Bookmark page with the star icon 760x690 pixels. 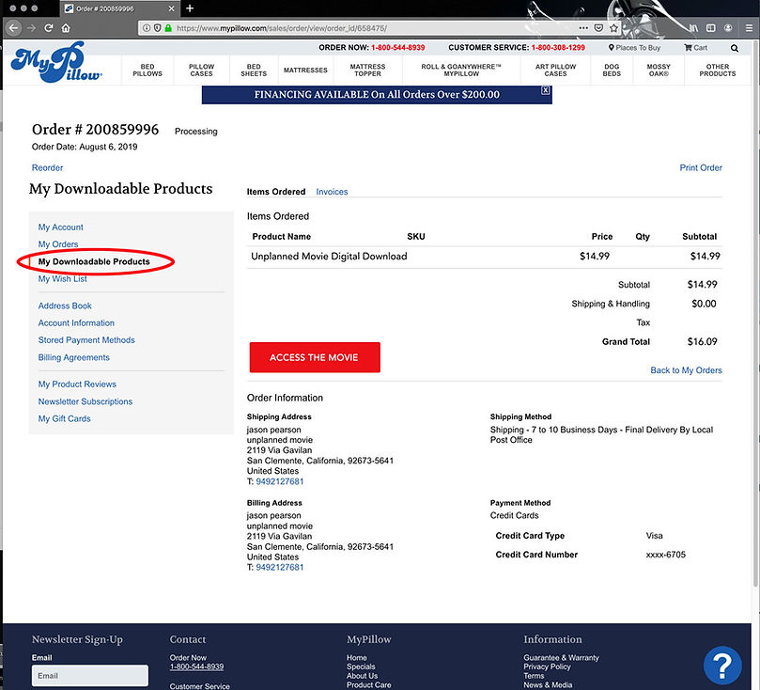point(613,28)
